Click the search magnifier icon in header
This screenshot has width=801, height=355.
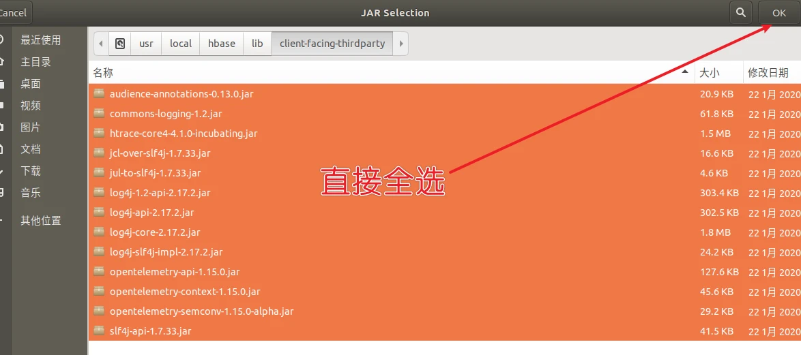tap(740, 13)
